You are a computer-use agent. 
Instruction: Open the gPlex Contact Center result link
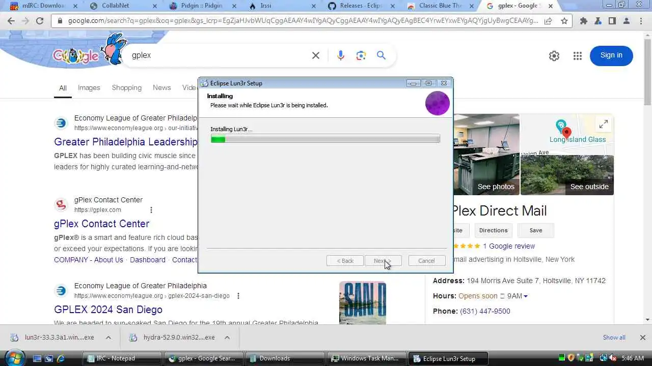point(102,224)
